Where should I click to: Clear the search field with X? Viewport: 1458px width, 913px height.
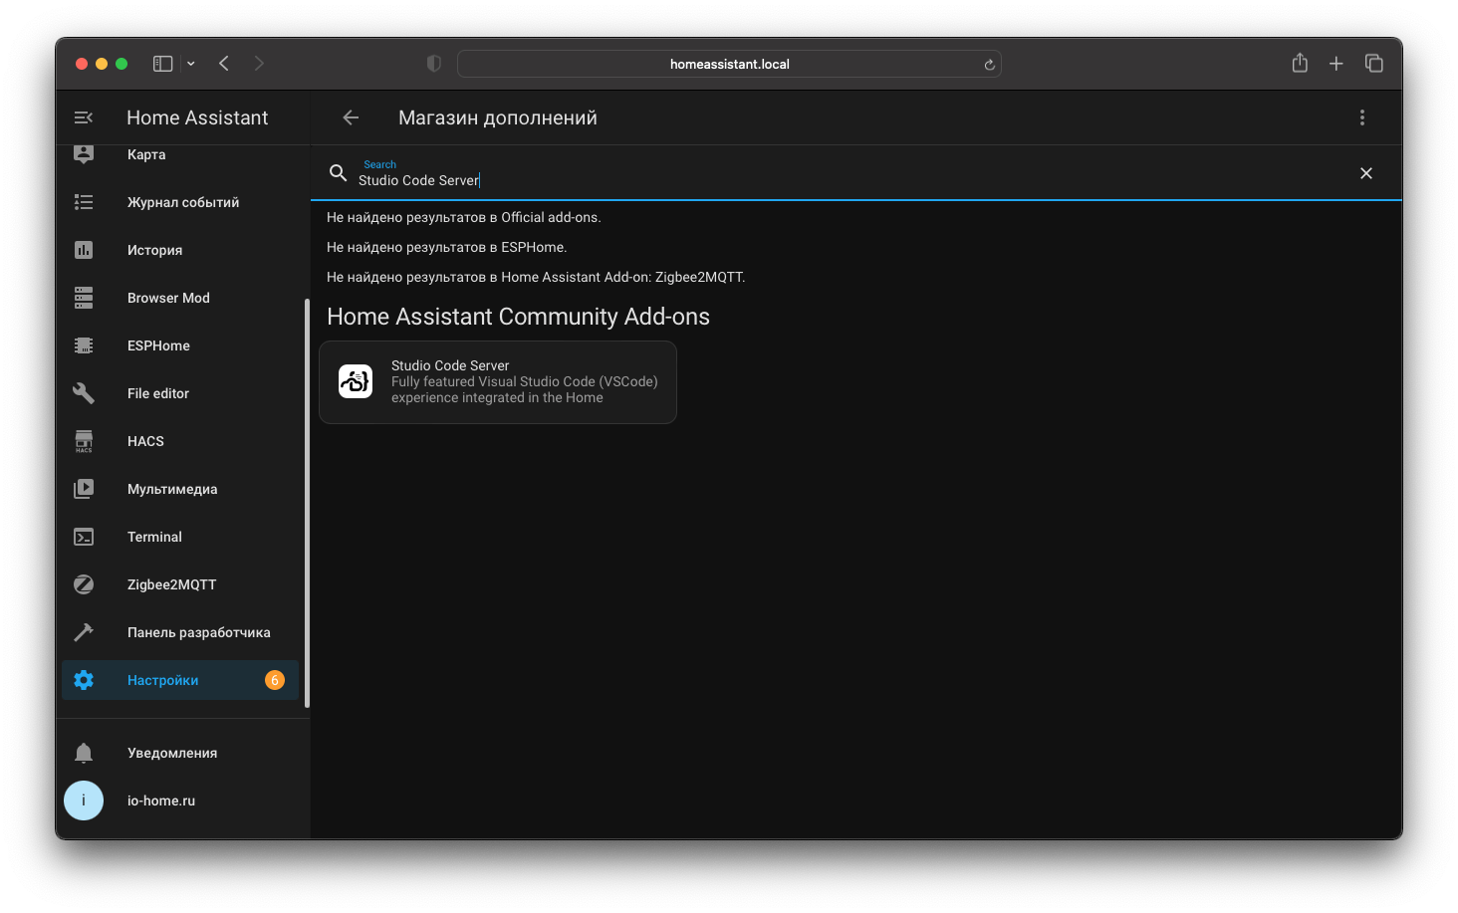[x=1365, y=173]
